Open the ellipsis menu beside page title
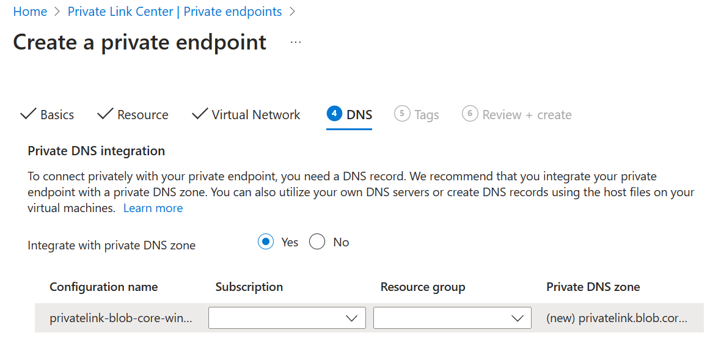This screenshot has width=721, height=349. click(296, 42)
